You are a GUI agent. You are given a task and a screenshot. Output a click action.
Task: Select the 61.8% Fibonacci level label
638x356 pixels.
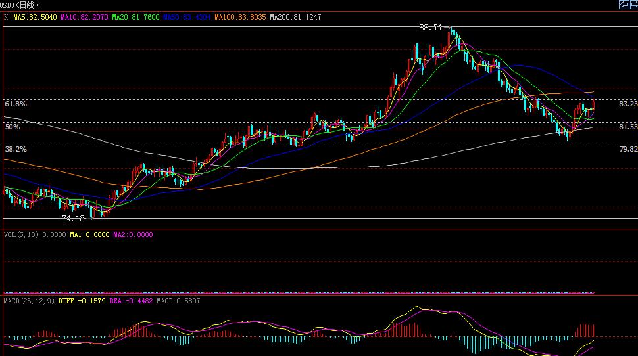(x=16, y=104)
